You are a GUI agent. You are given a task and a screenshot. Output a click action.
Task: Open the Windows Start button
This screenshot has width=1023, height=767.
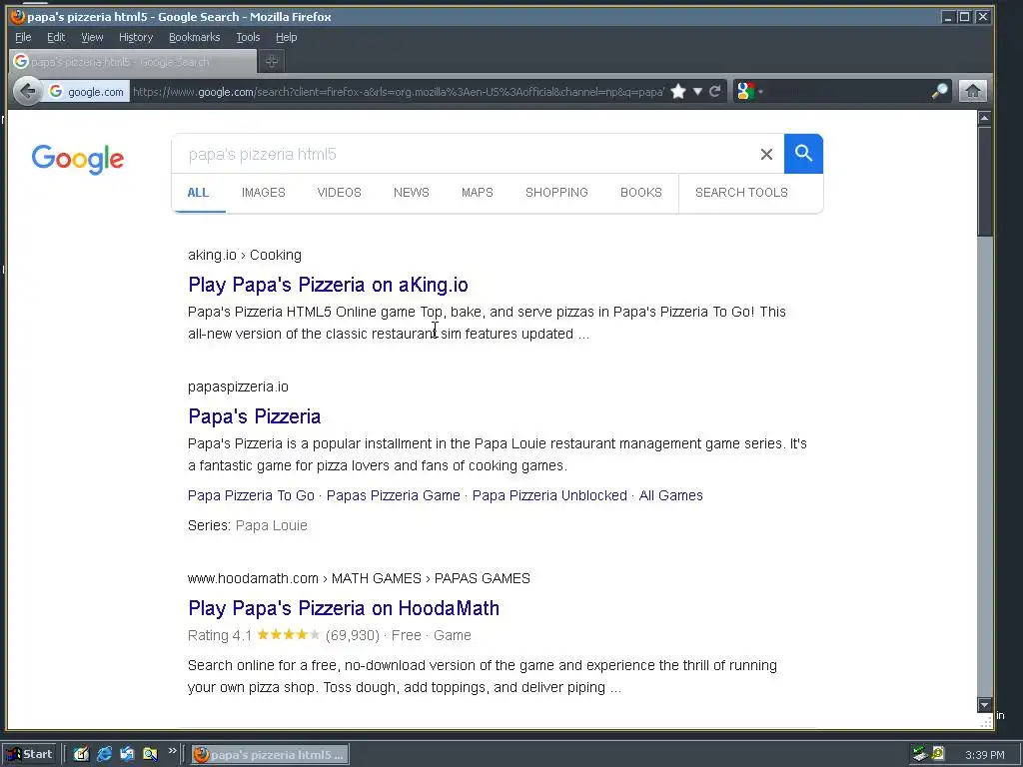pyautogui.click(x=30, y=755)
